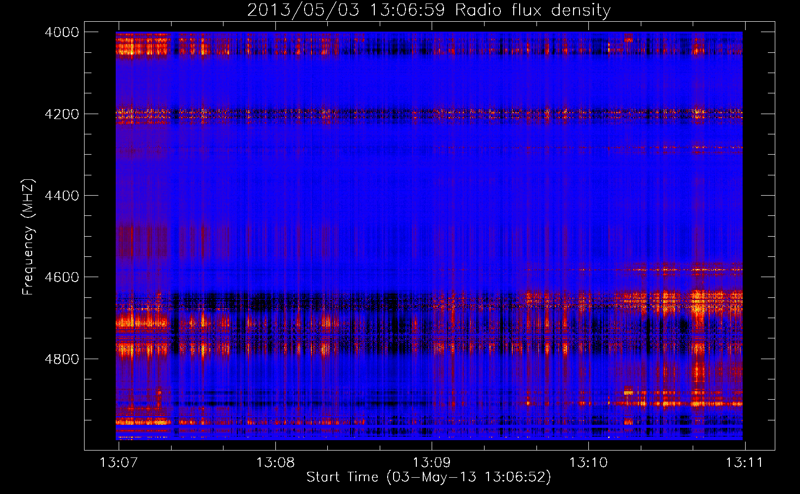
Task: Click the 13:08 time tick label
Action: (275, 463)
